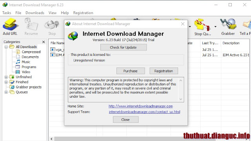Open the Registration menu
This screenshot has width=251, height=141.
point(83,13)
